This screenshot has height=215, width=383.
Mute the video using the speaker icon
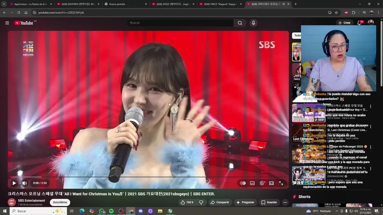(x=25, y=183)
